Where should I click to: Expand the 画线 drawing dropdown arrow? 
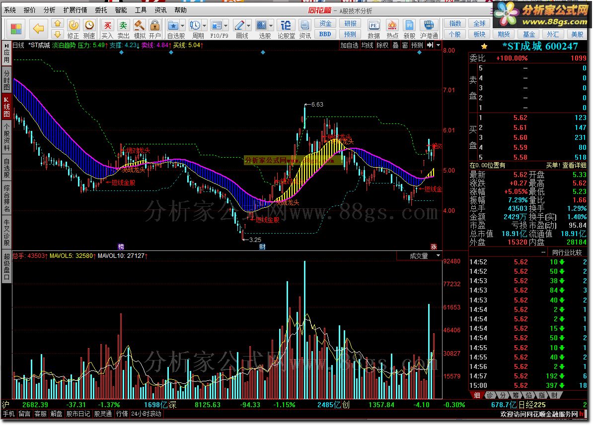pyautogui.click(x=248, y=26)
